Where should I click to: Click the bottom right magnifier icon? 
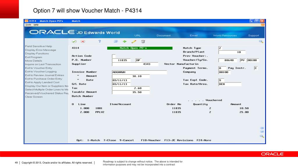[262, 136]
